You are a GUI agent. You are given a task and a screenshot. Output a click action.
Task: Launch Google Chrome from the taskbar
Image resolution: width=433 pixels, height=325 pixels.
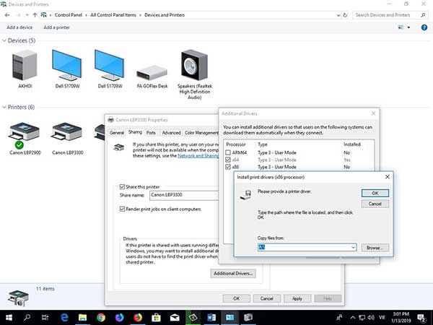click(101, 317)
